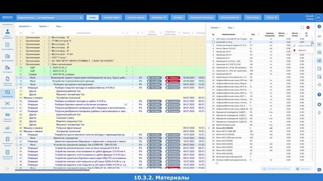Open the Реестр документов section
The height and width of the screenshot is (181, 323).
(230, 18)
